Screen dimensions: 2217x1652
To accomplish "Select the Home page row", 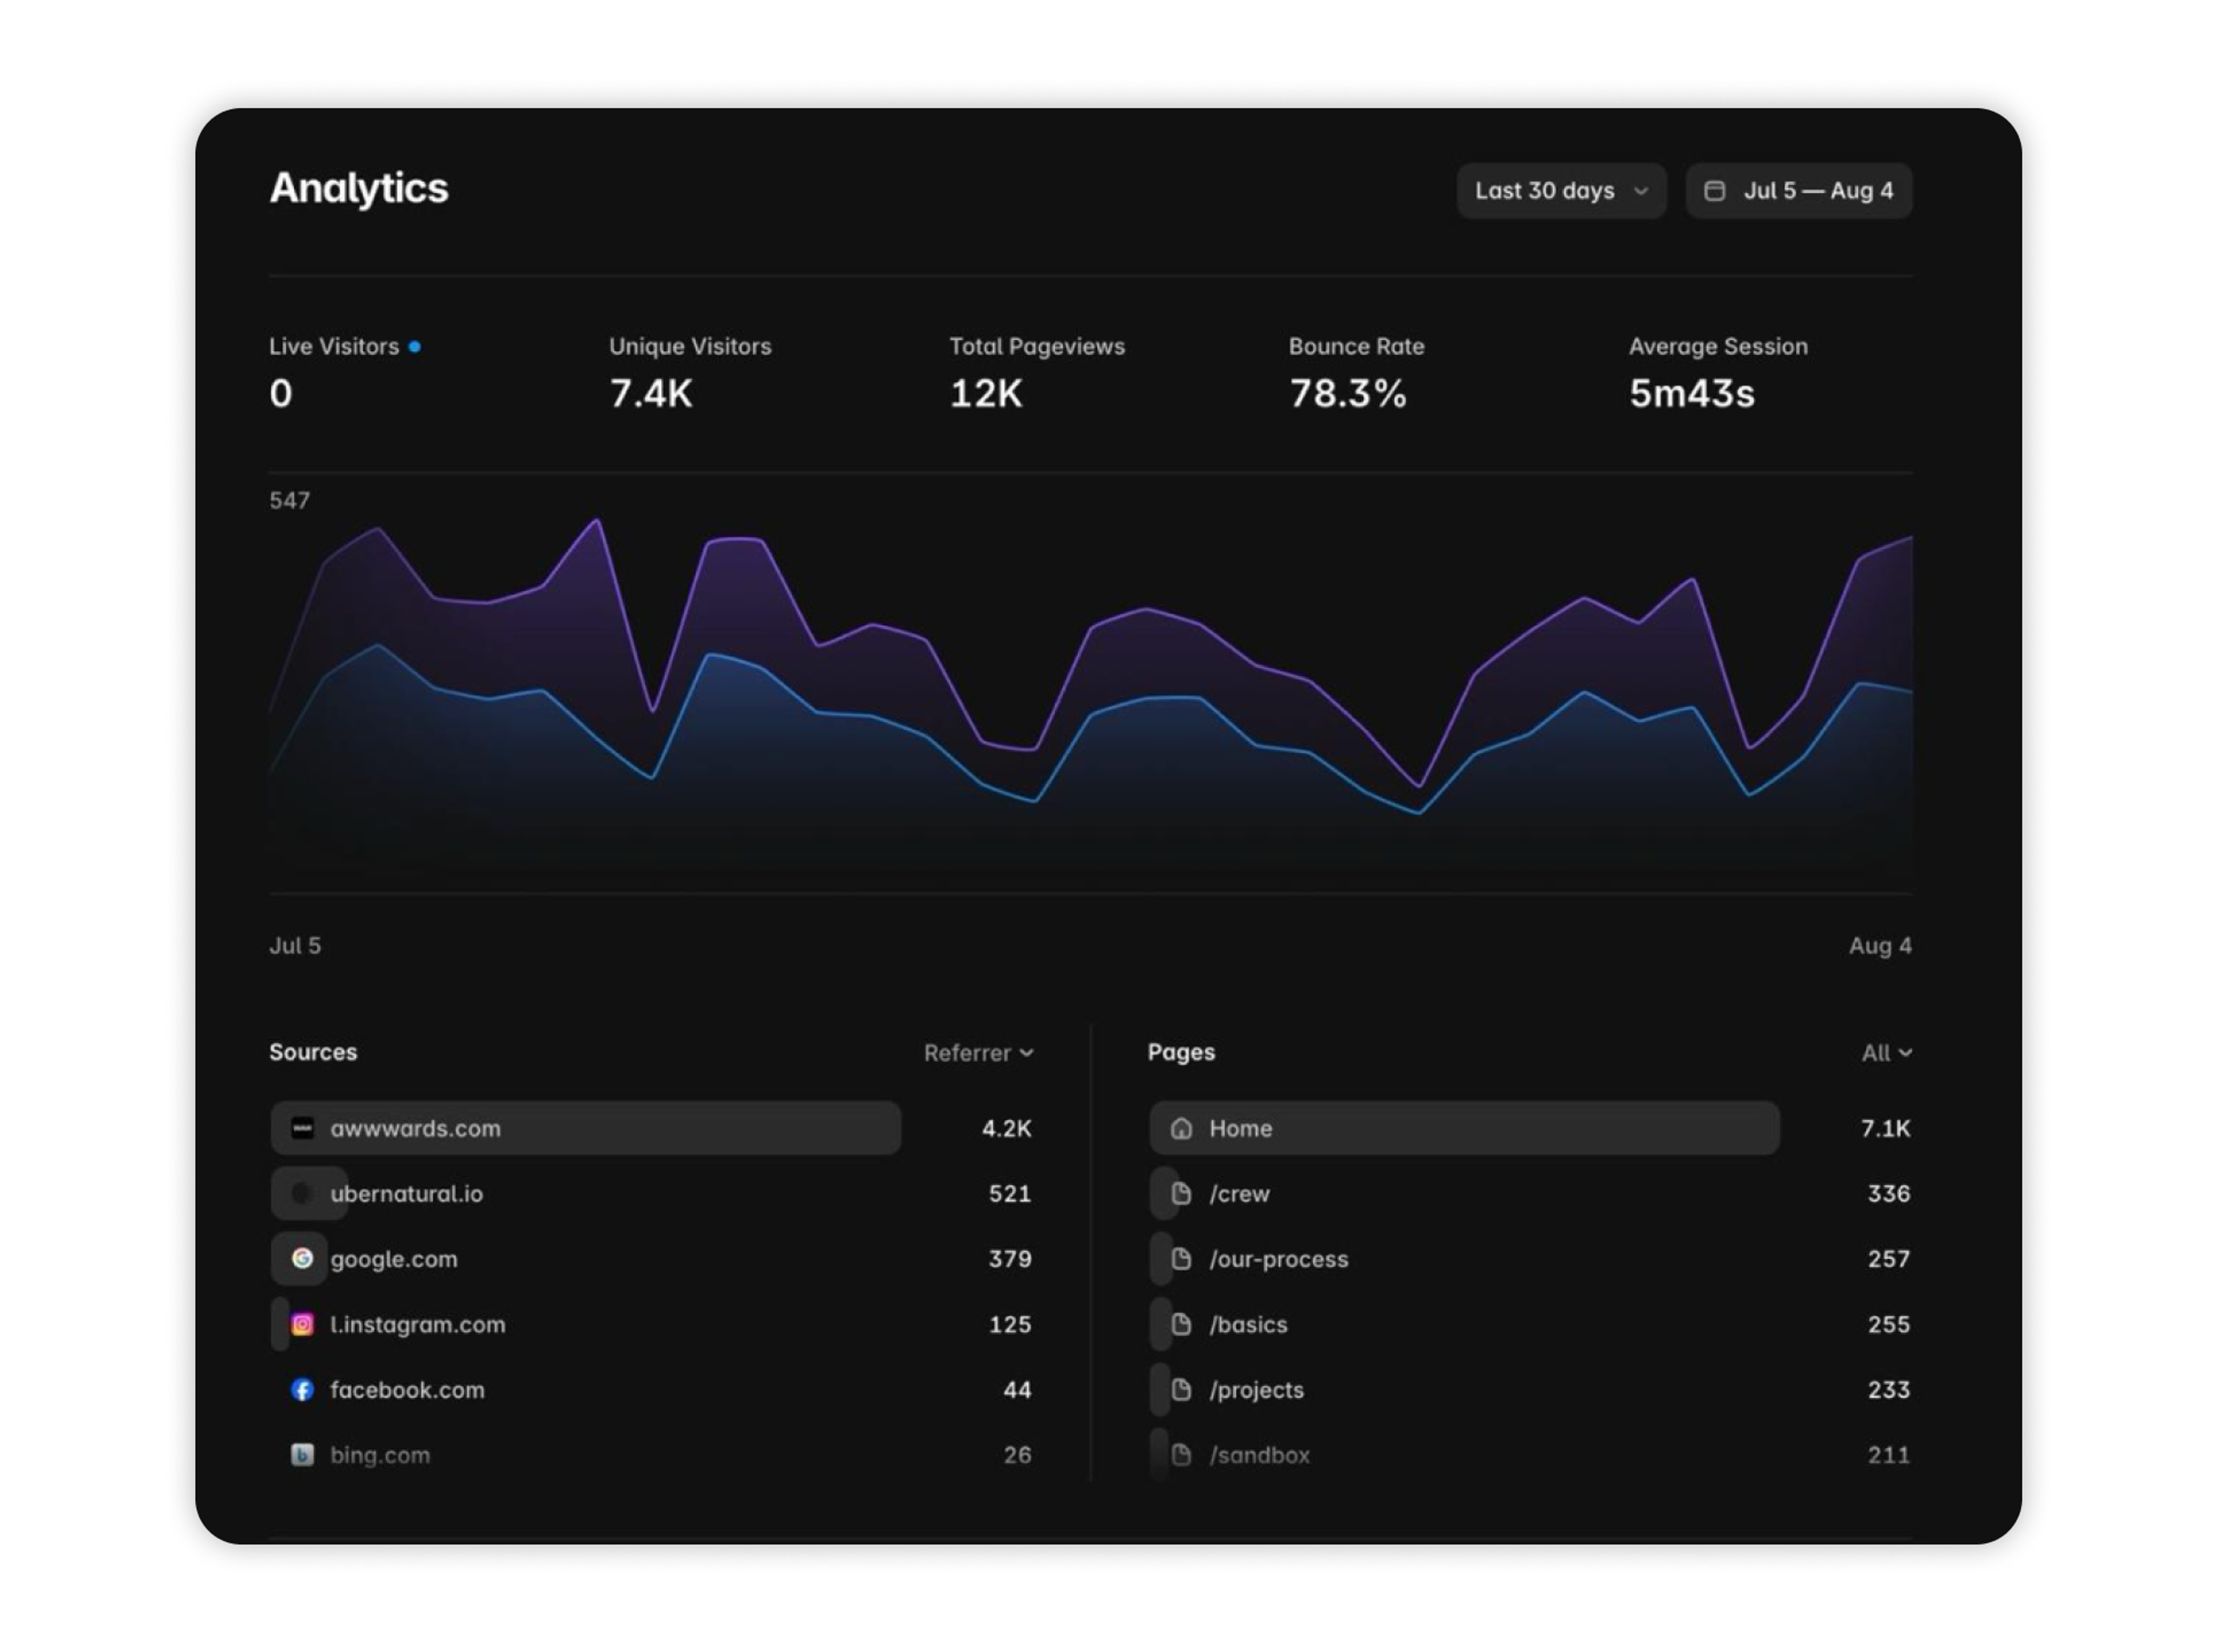I will coord(1530,1128).
